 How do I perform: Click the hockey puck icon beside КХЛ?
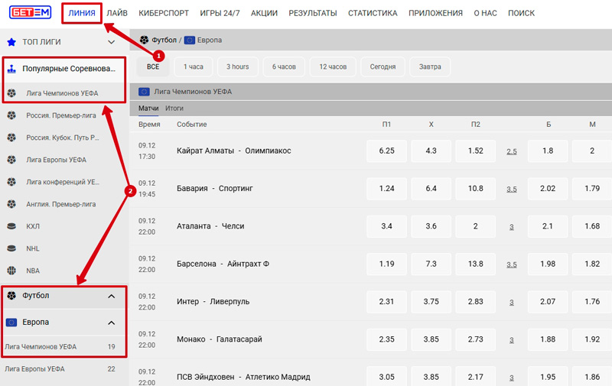[x=11, y=226]
